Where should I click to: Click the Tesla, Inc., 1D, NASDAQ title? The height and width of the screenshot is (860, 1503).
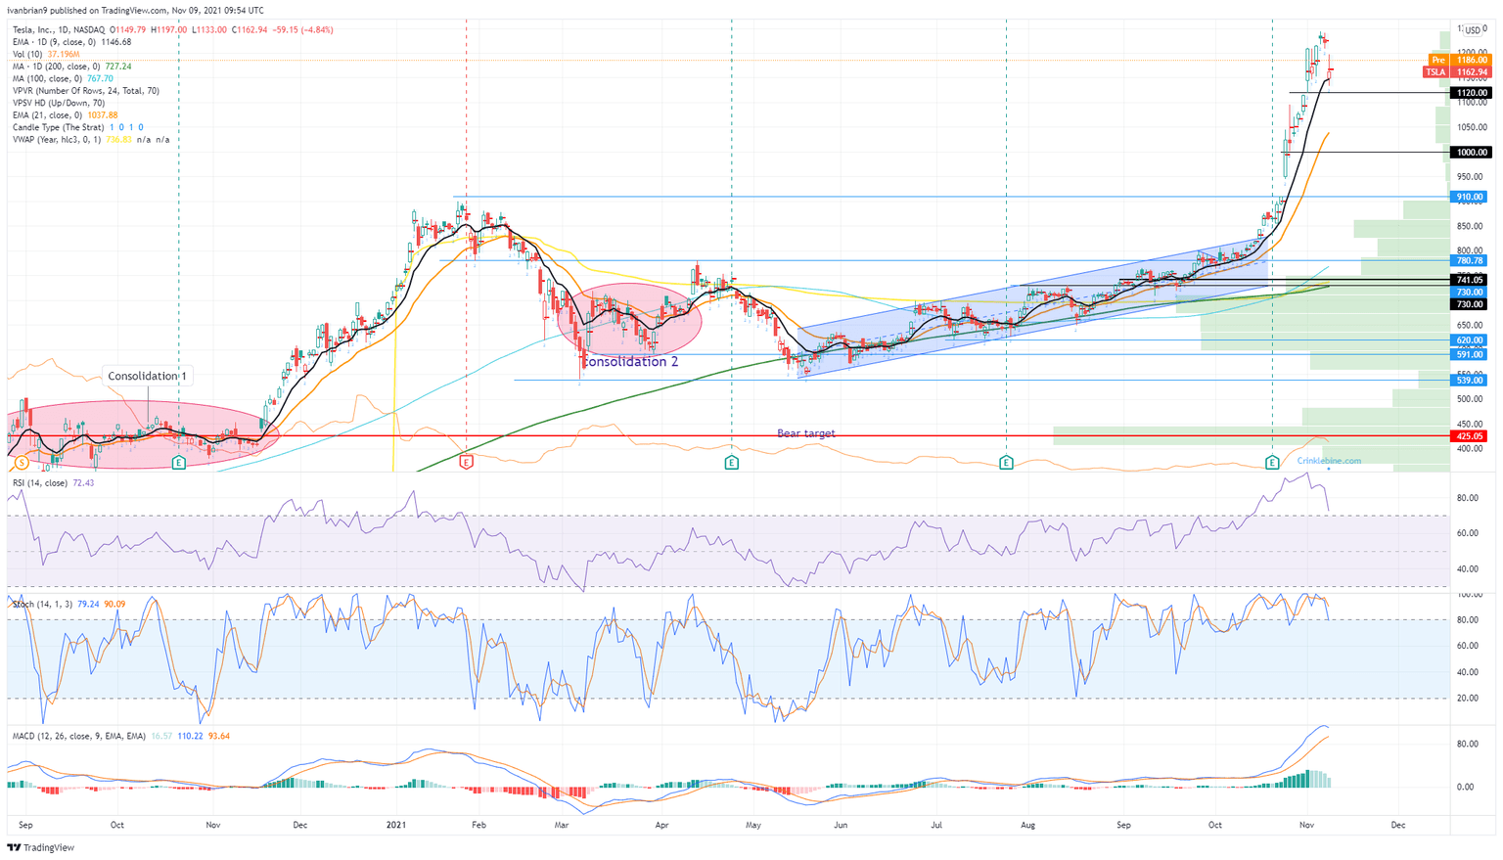pyautogui.click(x=59, y=29)
